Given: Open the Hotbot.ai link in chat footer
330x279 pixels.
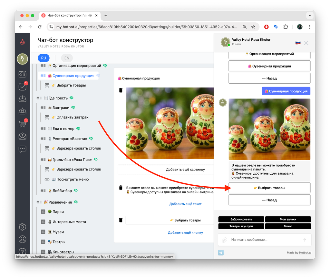Looking at the screenshot, I should pos(305,253).
